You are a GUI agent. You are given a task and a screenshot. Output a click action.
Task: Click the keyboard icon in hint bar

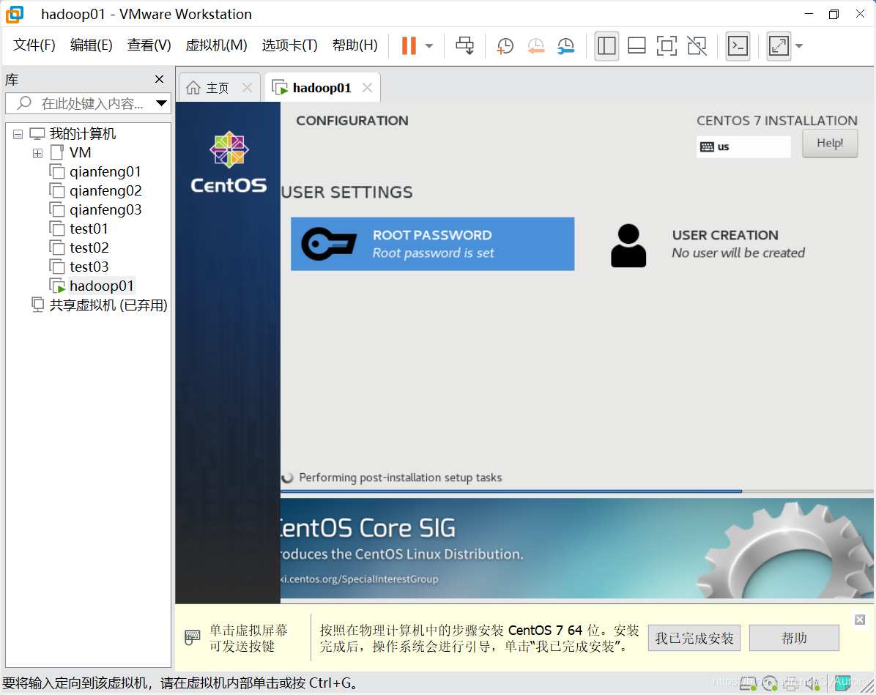point(192,637)
